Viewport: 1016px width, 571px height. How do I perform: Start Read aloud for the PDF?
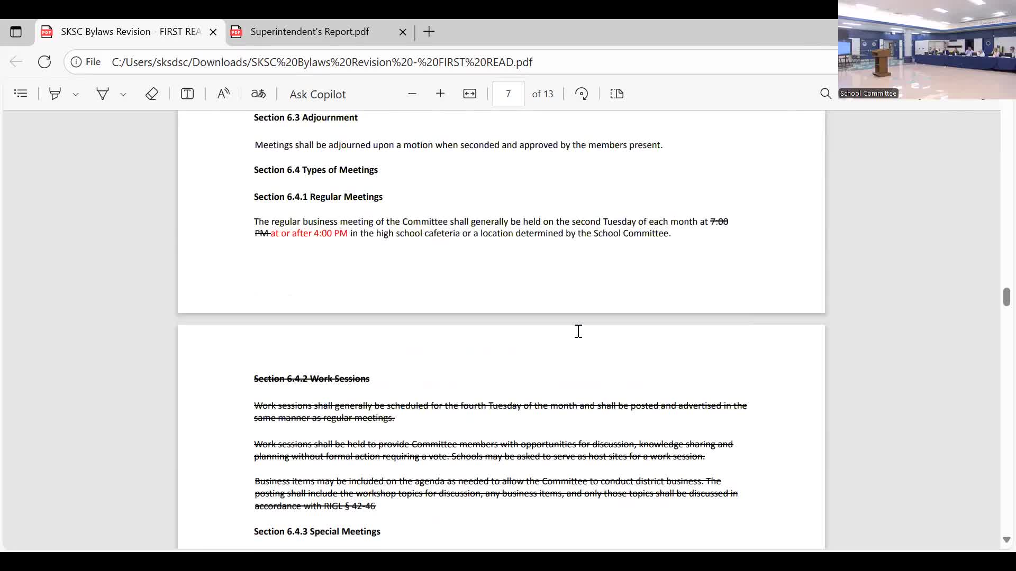click(x=223, y=94)
